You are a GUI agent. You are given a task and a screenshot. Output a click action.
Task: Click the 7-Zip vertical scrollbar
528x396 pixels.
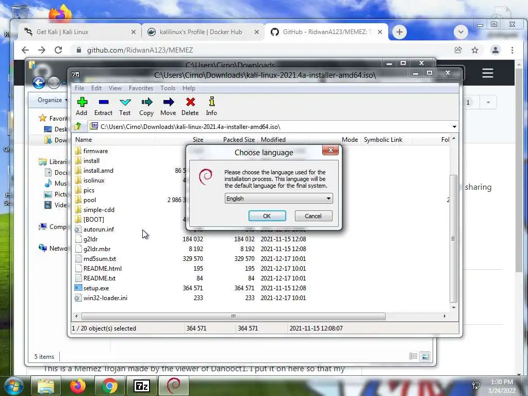453,238
